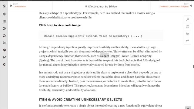Viewport: 194px width, 109px height.
Task: Click the previous chapter skip arrow icon
Action: click(11, 6)
